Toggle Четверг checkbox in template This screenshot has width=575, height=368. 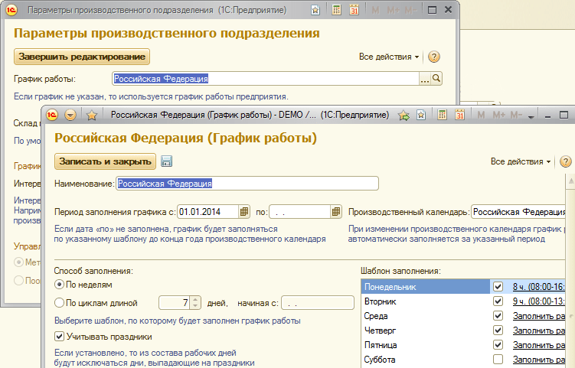(498, 331)
